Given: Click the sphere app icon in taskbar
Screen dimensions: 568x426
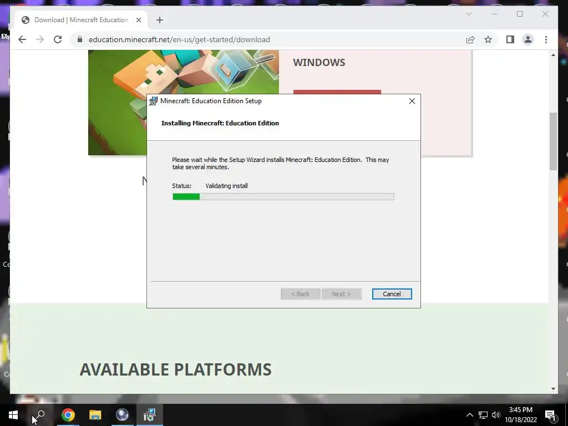Looking at the screenshot, I should click(x=122, y=415).
